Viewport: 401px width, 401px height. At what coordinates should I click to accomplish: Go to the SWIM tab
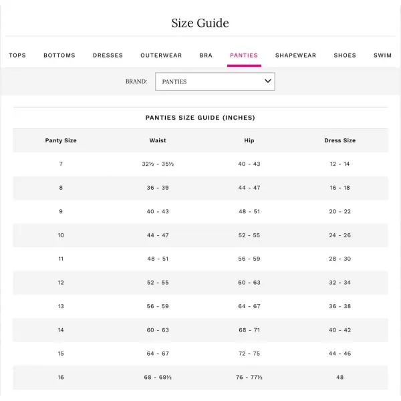382,55
